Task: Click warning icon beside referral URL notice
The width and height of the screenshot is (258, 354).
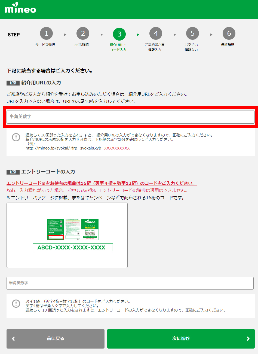Action: (16, 137)
